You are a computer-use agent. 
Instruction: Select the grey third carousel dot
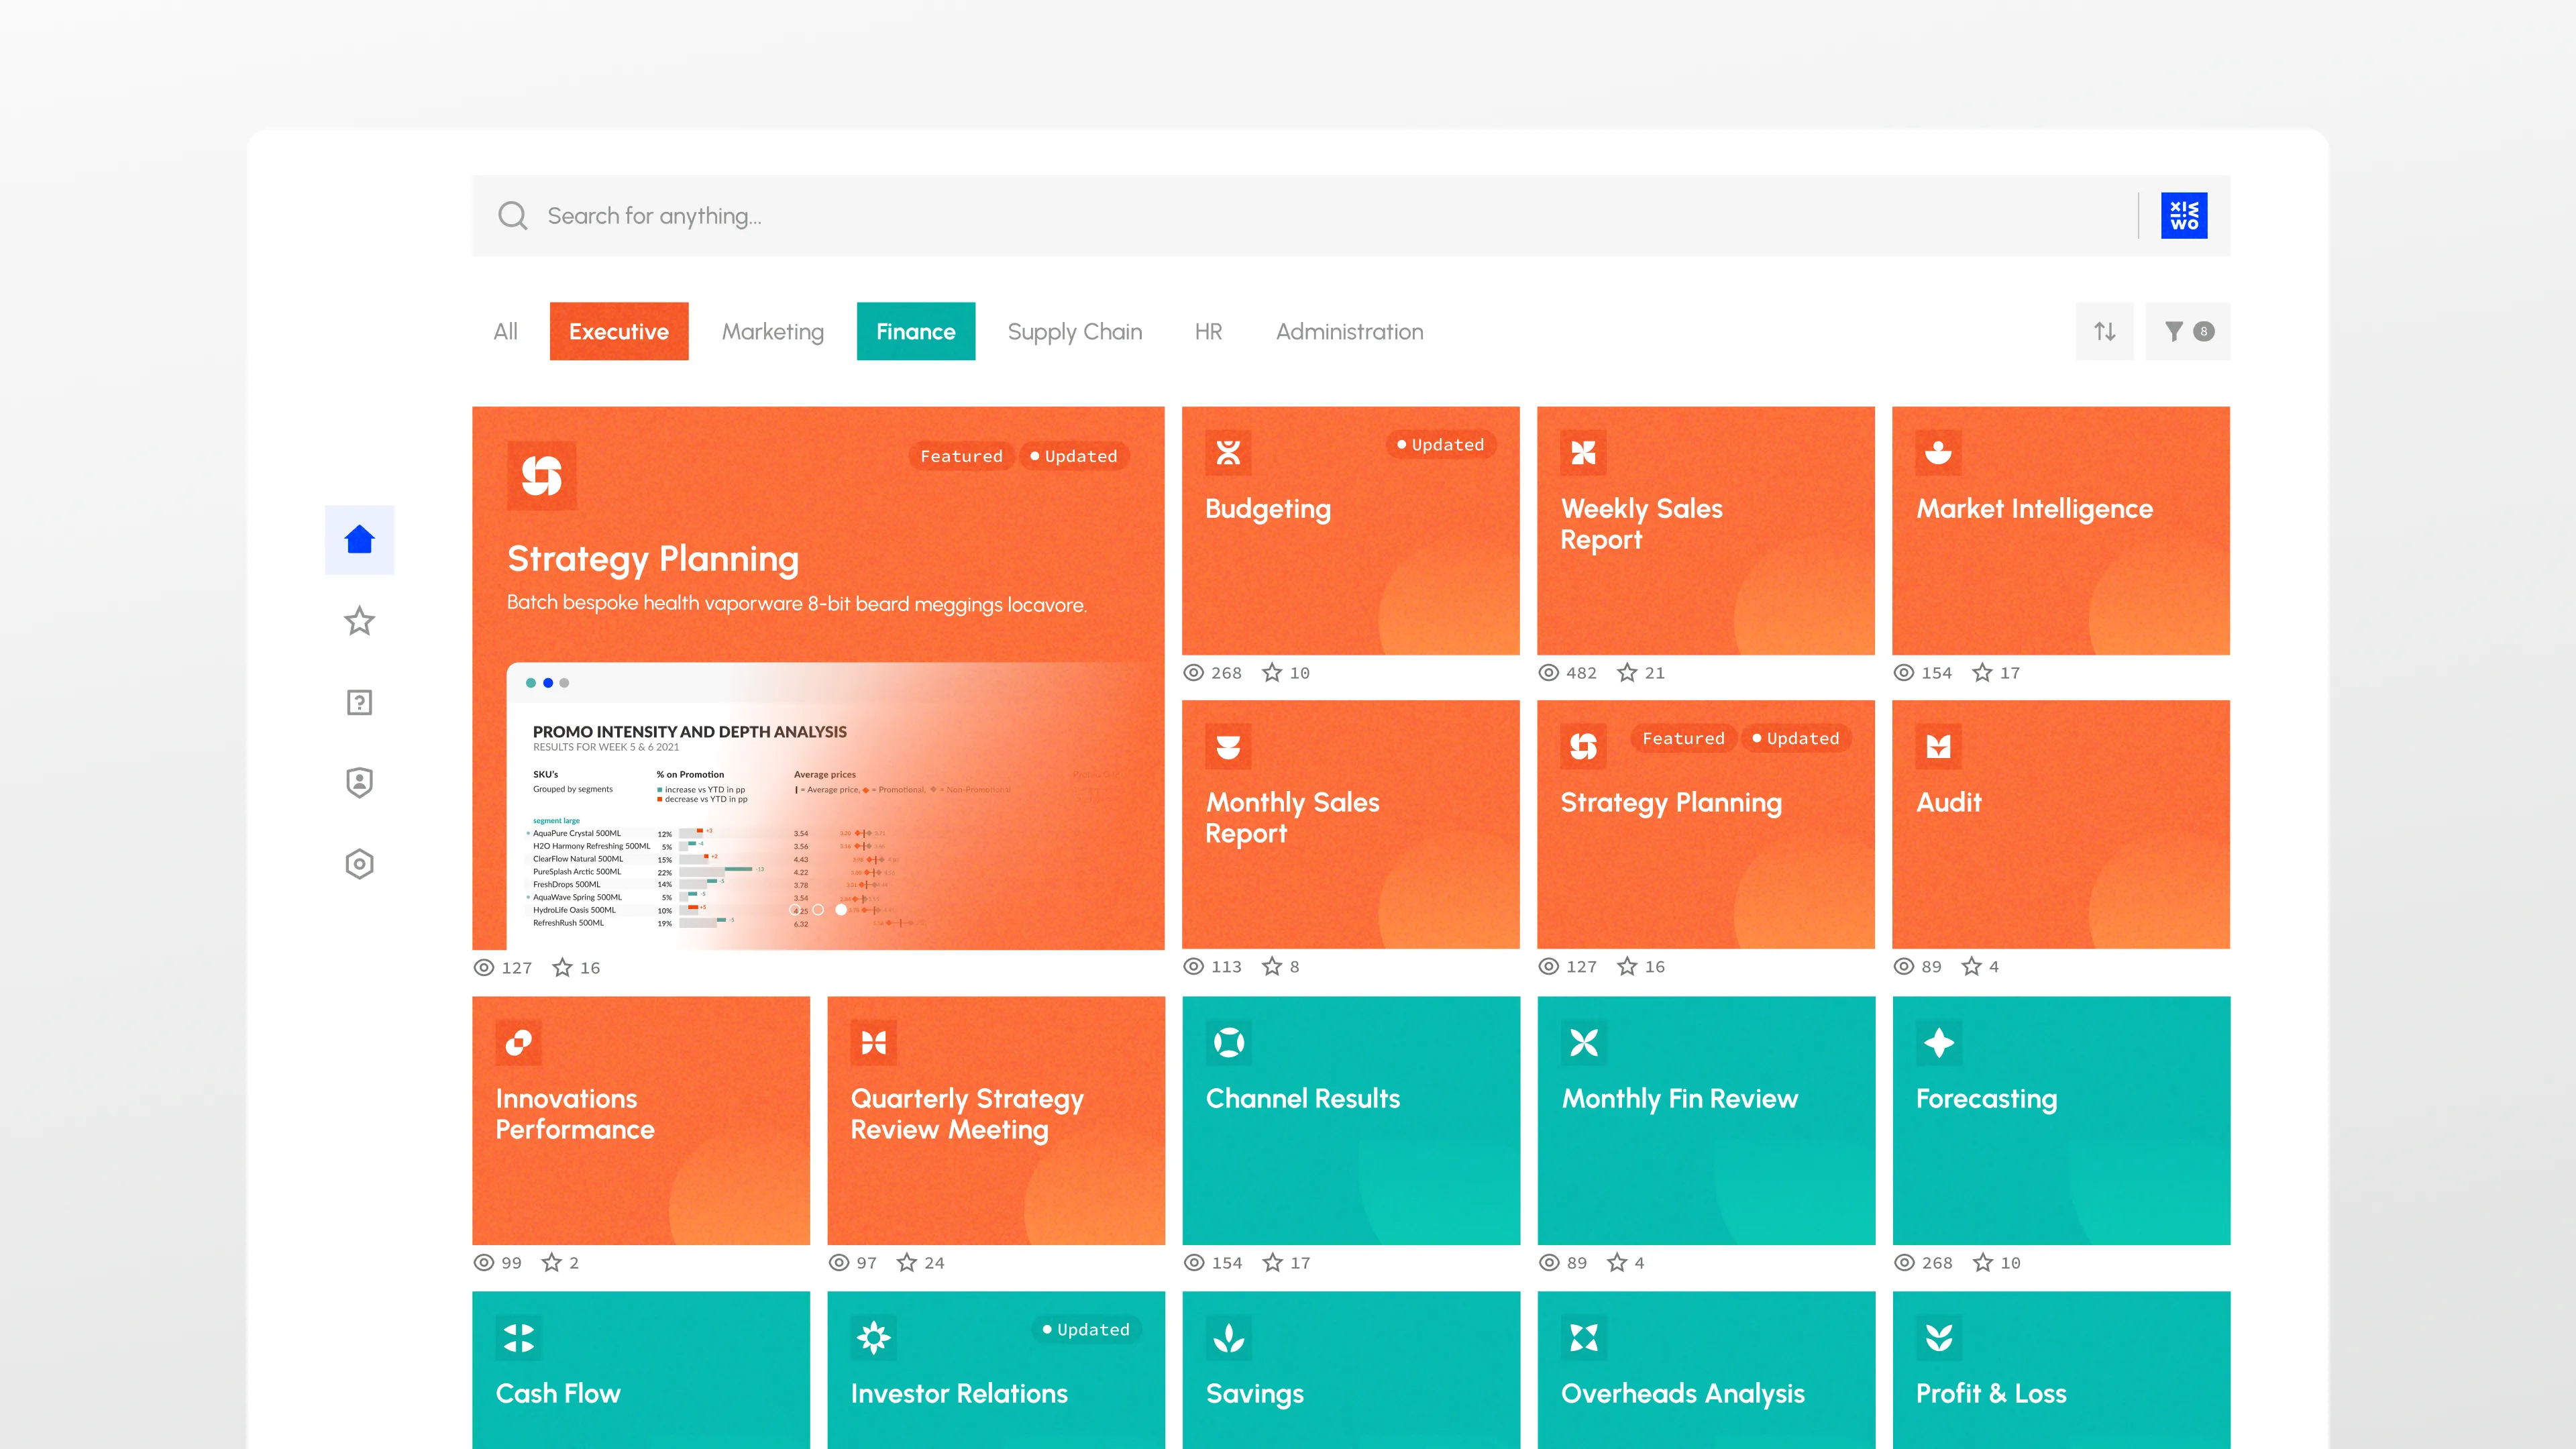(x=565, y=683)
